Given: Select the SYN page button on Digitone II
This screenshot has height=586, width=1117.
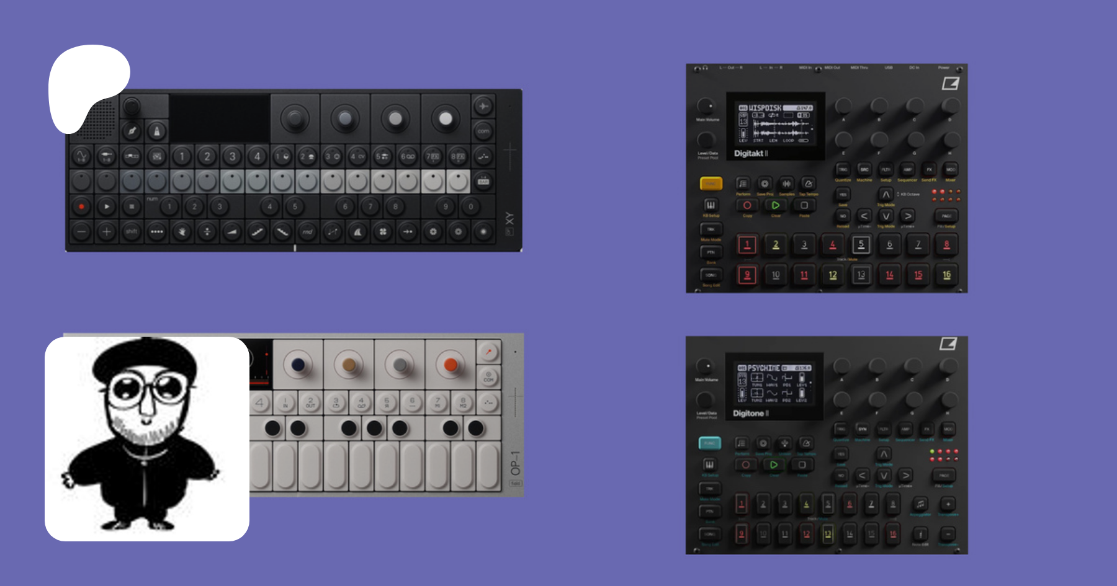Looking at the screenshot, I should tap(863, 429).
